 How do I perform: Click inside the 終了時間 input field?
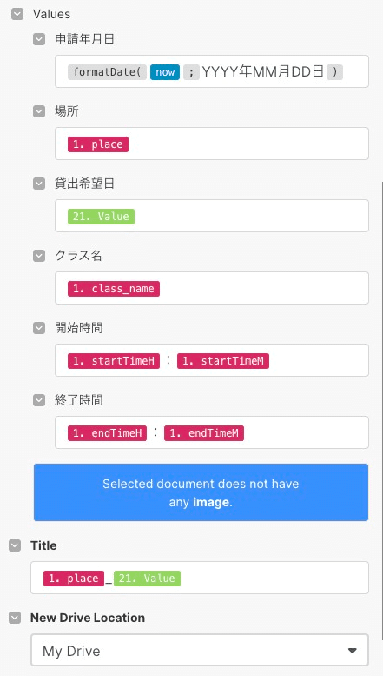coord(212,432)
